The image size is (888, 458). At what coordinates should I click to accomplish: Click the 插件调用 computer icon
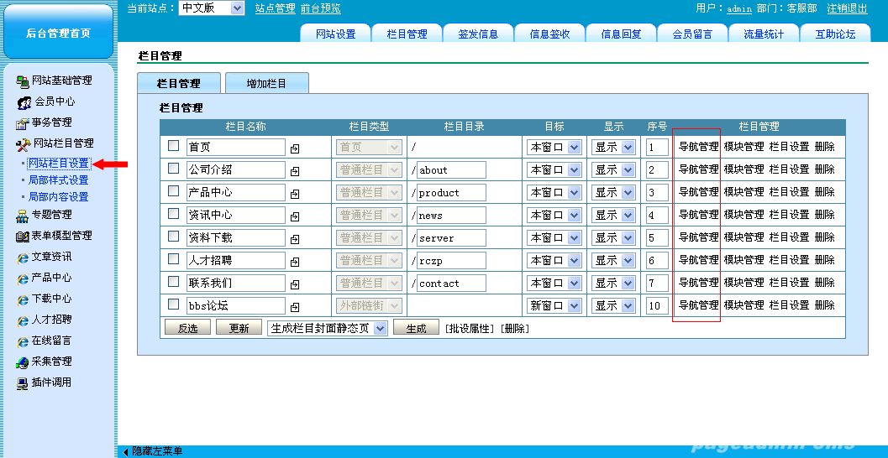tap(23, 383)
